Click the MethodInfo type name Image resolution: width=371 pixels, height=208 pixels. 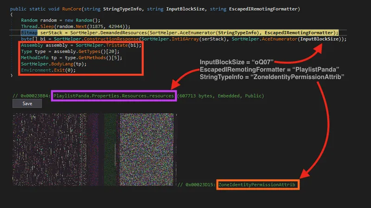coord(34,57)
